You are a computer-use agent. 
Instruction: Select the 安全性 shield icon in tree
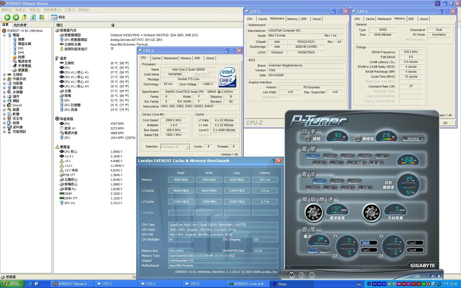[10, 118]
